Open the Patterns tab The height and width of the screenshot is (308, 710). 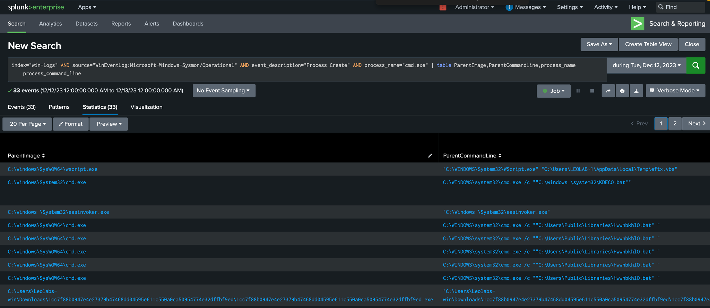(x=59, y=107)
